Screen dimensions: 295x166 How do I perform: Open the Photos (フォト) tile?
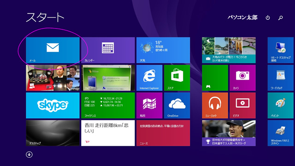point(108,78)
